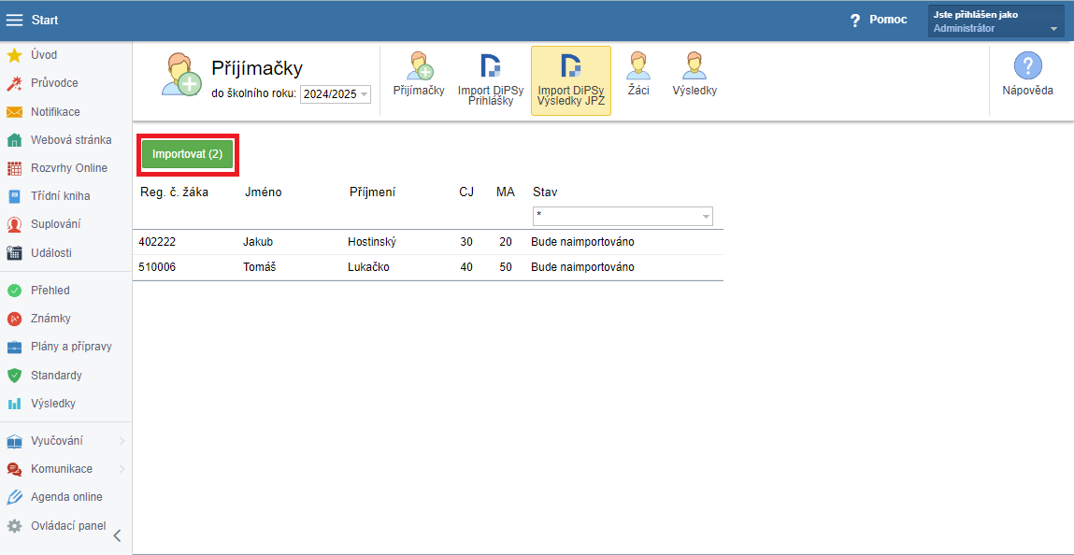1074x555 pixels.
Task: Open the school year 2024/2025 dropdown
Action: pos(336,94)
